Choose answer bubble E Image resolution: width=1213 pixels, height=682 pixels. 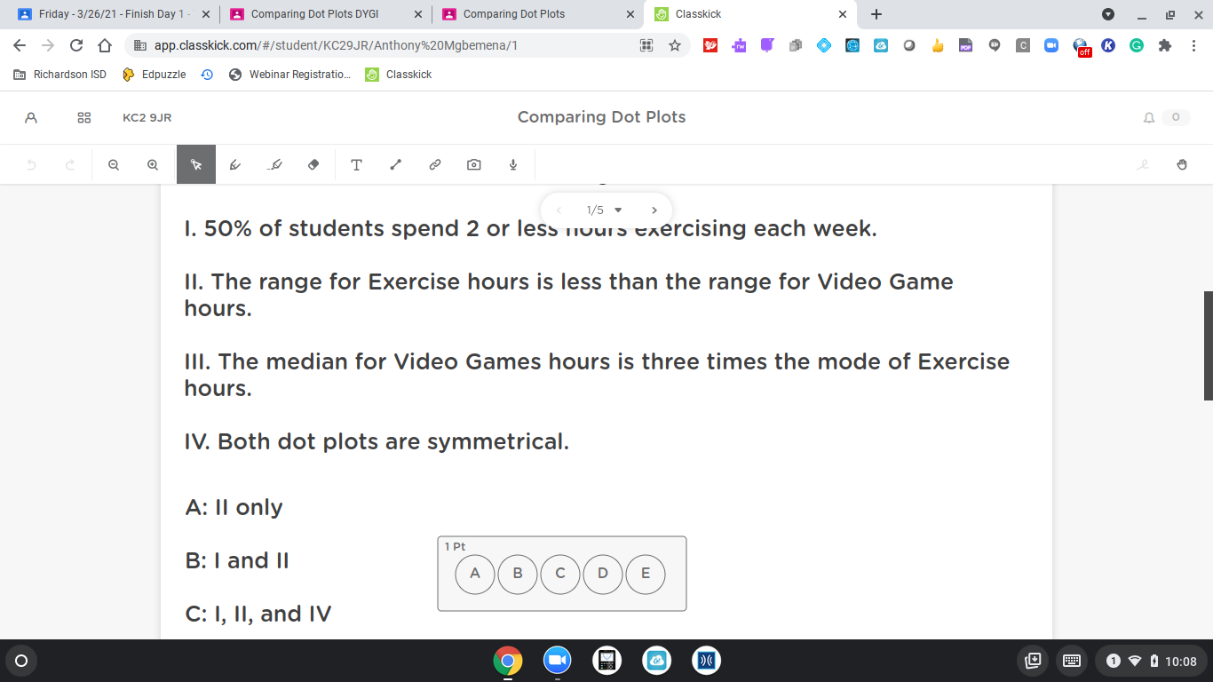pyautogui.click(x=646, y=574)
